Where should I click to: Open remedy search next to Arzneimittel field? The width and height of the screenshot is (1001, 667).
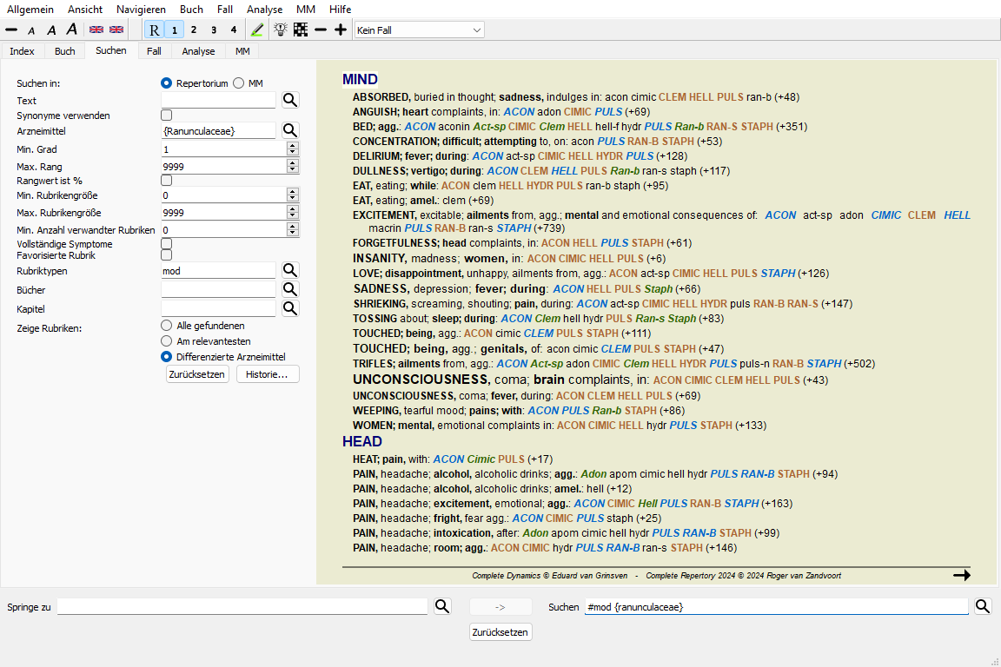pyautogui.click(x=290, y=130)
